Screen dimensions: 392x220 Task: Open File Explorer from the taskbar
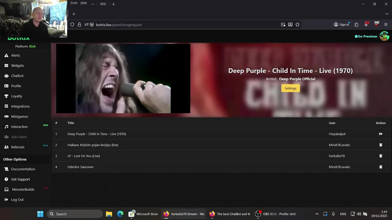tap(109, 214)
